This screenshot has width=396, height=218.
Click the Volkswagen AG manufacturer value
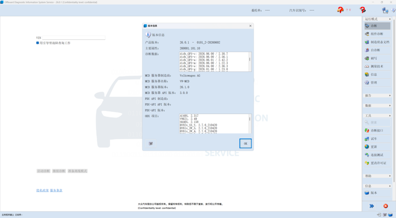coord(190,75)
